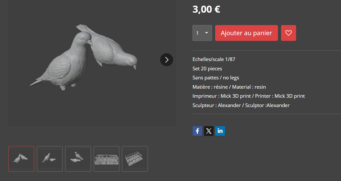Viewport: 341px width, 181px height.
Task: Add item to wishlist with heart icon
Action: [289, 33]
